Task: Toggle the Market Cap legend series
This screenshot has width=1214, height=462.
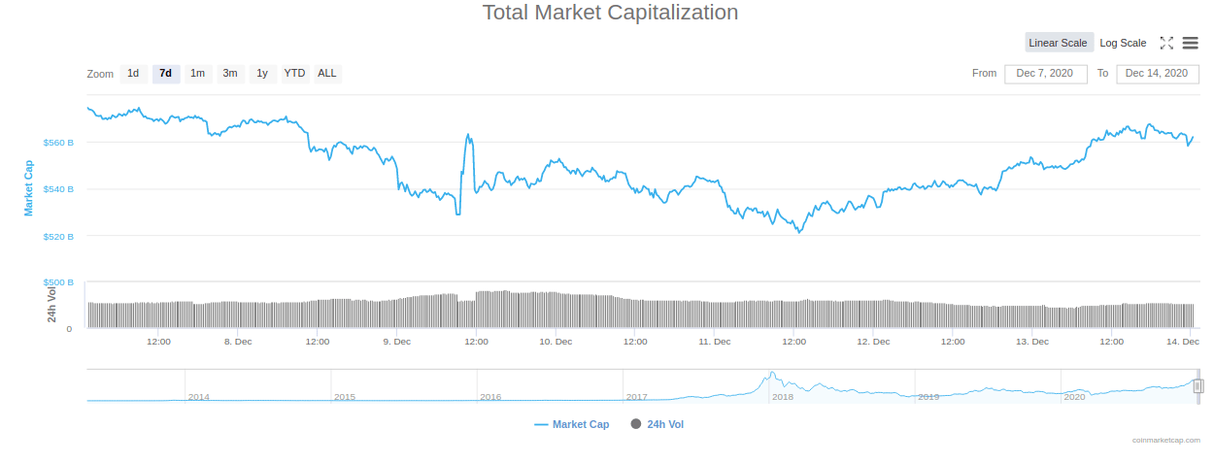Action: [x=572, y=424]
